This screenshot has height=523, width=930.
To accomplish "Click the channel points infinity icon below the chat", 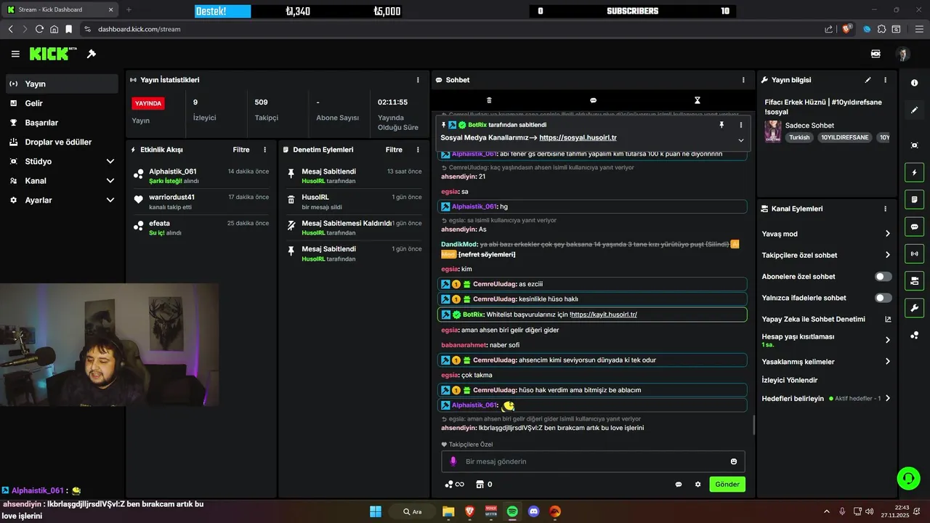I will coord(454,484).
